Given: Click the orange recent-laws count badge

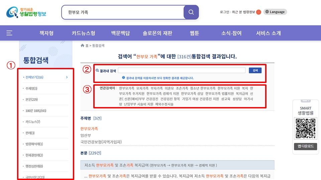Looking at the screenshot, I should click(x=258, y=12).
